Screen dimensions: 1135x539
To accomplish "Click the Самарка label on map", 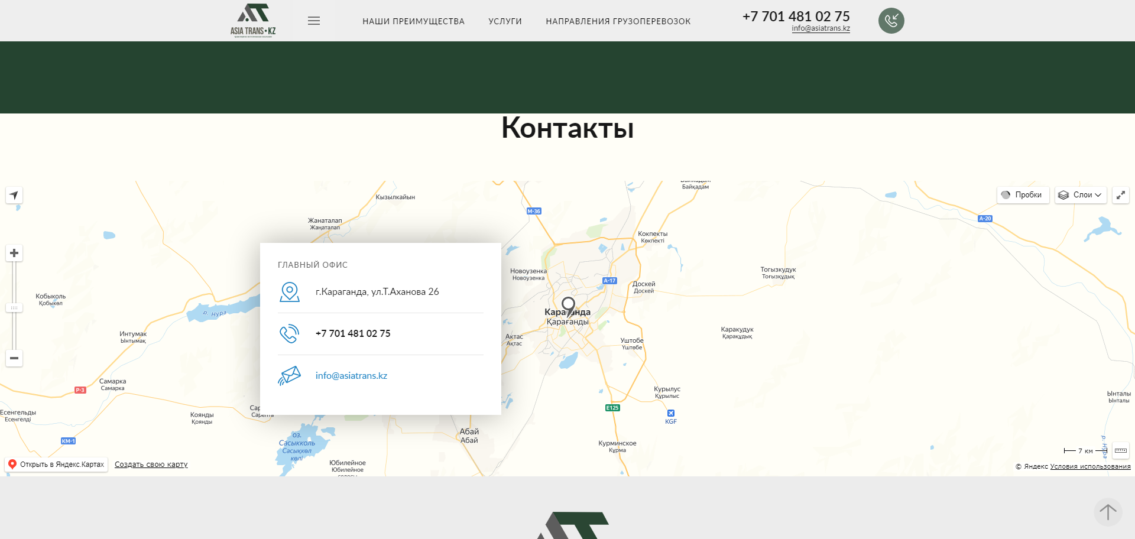I will [x=112, y=385].
